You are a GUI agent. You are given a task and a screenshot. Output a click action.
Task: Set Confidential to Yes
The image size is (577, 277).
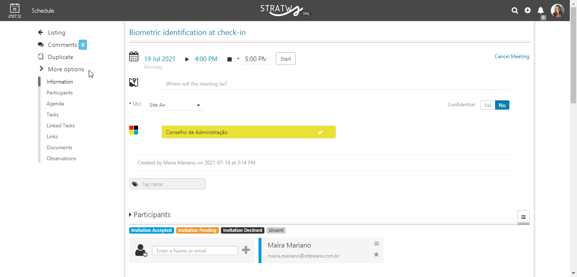point(488,105)
